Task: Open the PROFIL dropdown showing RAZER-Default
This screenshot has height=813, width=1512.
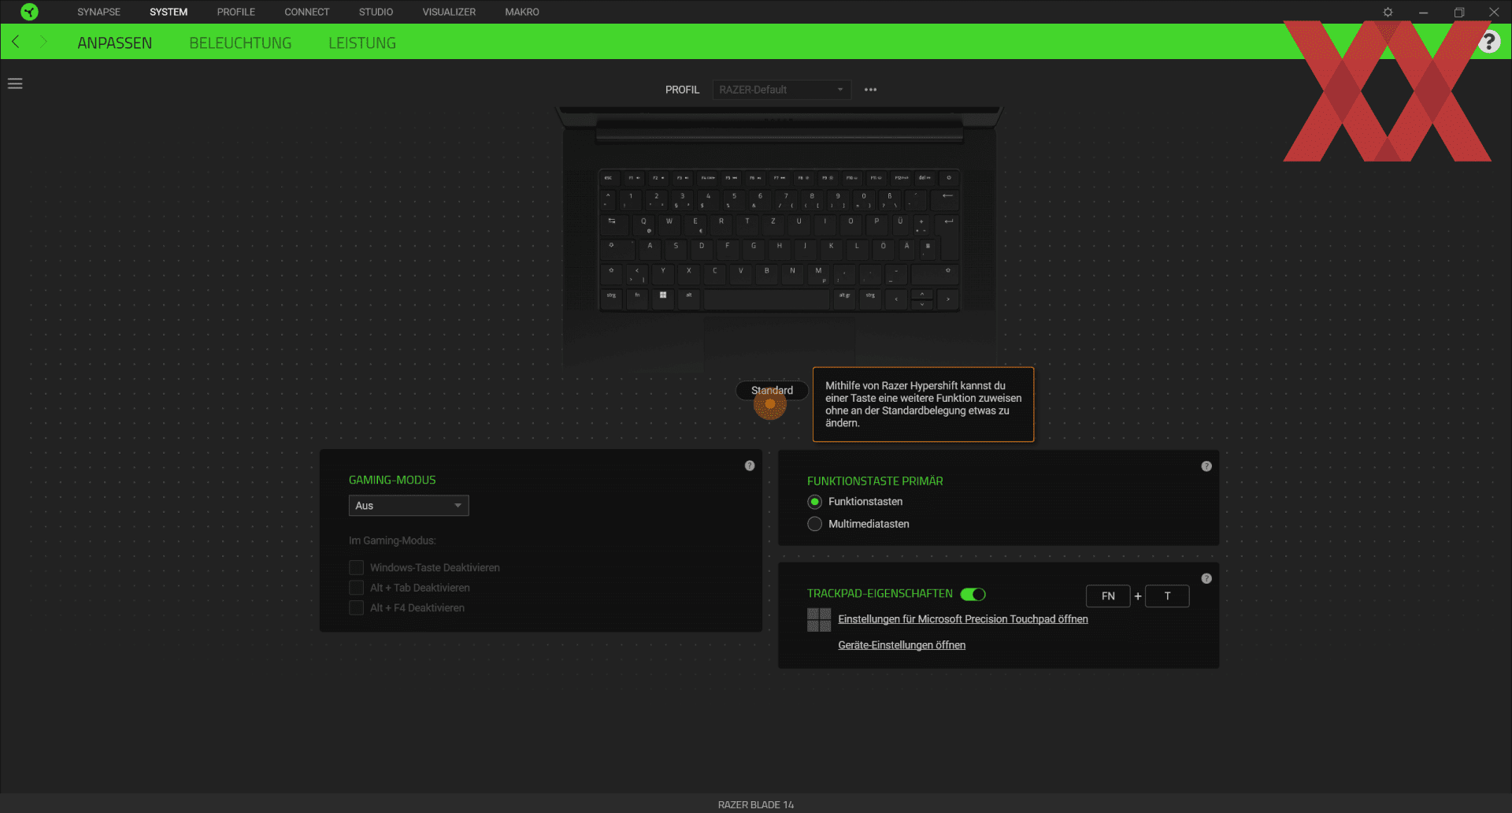Action: [x=782, y=90]
